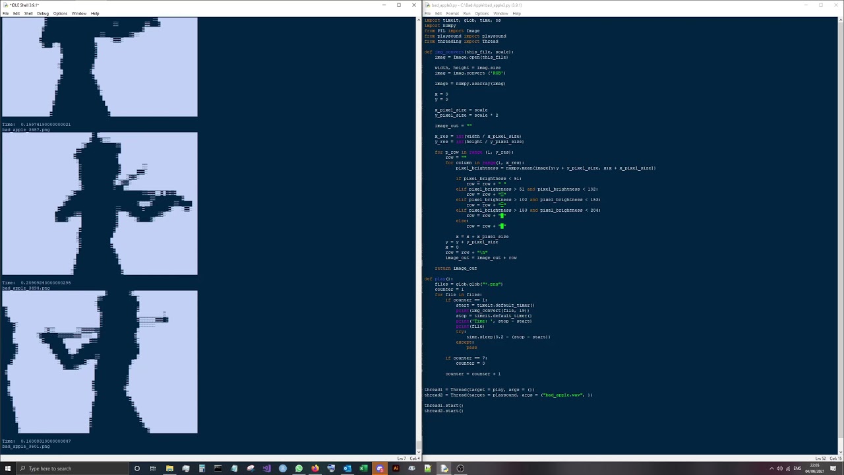Image resolution: width=844 pixels, height=475 pixels.
Task: Minimize the IDLE Shell window
Action: [384, 5]
